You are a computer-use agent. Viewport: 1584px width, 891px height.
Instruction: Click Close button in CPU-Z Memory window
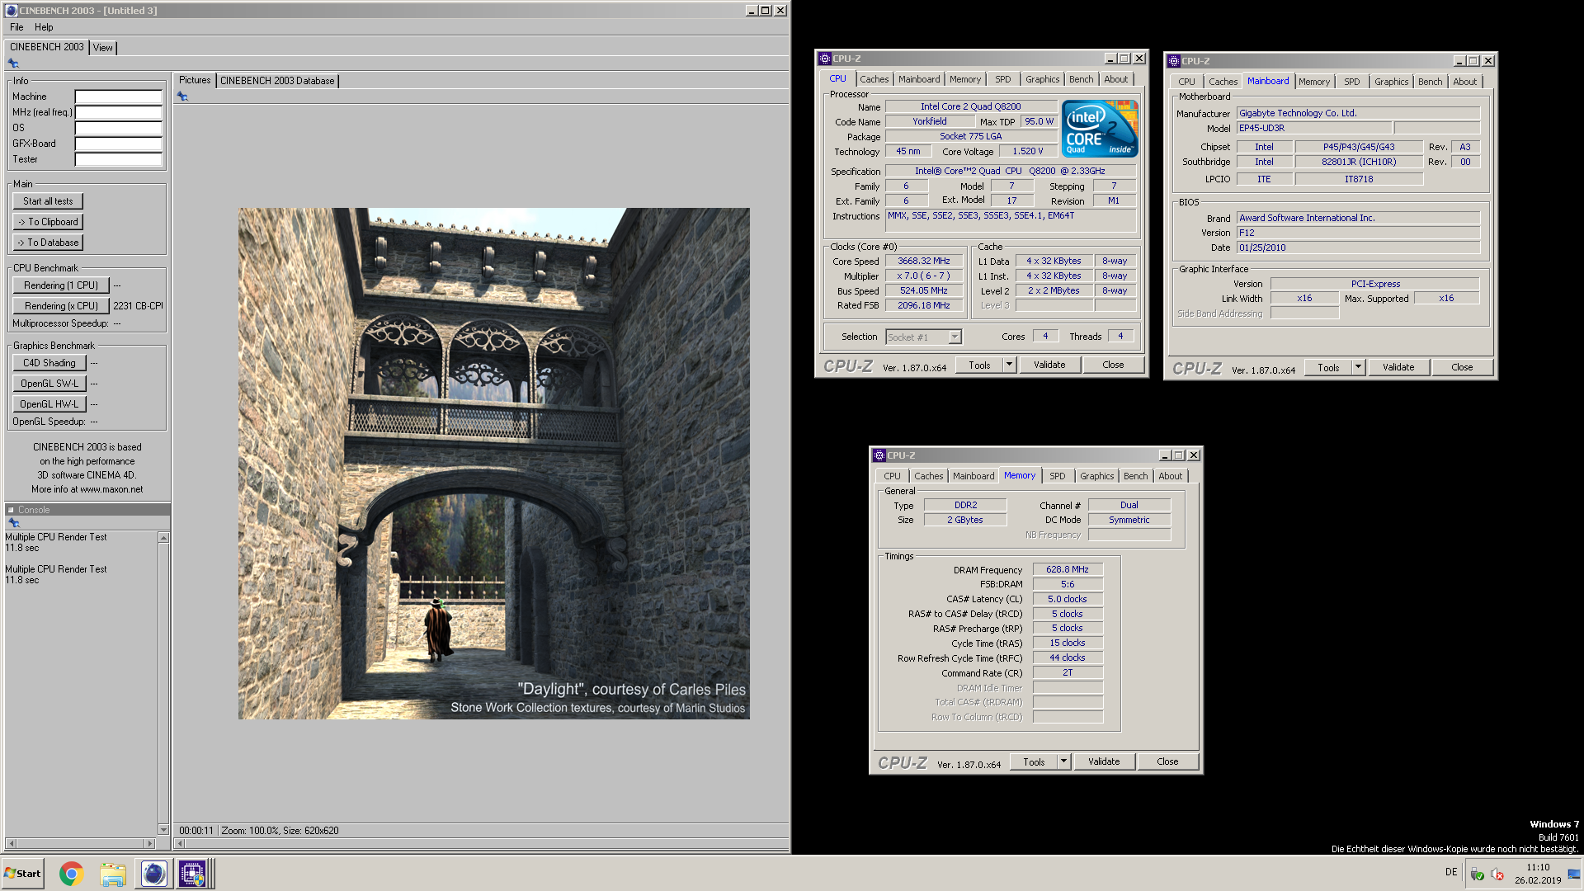pyautogui.click(x=1167, y=761)
